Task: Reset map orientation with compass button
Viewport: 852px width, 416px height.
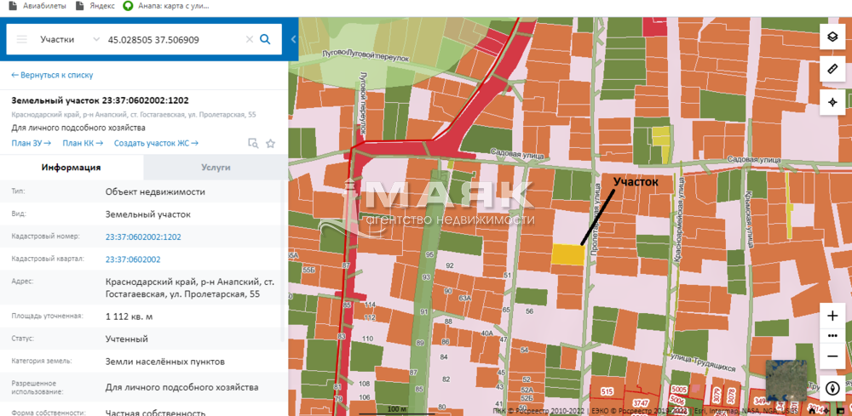Action: pos(832,389)
